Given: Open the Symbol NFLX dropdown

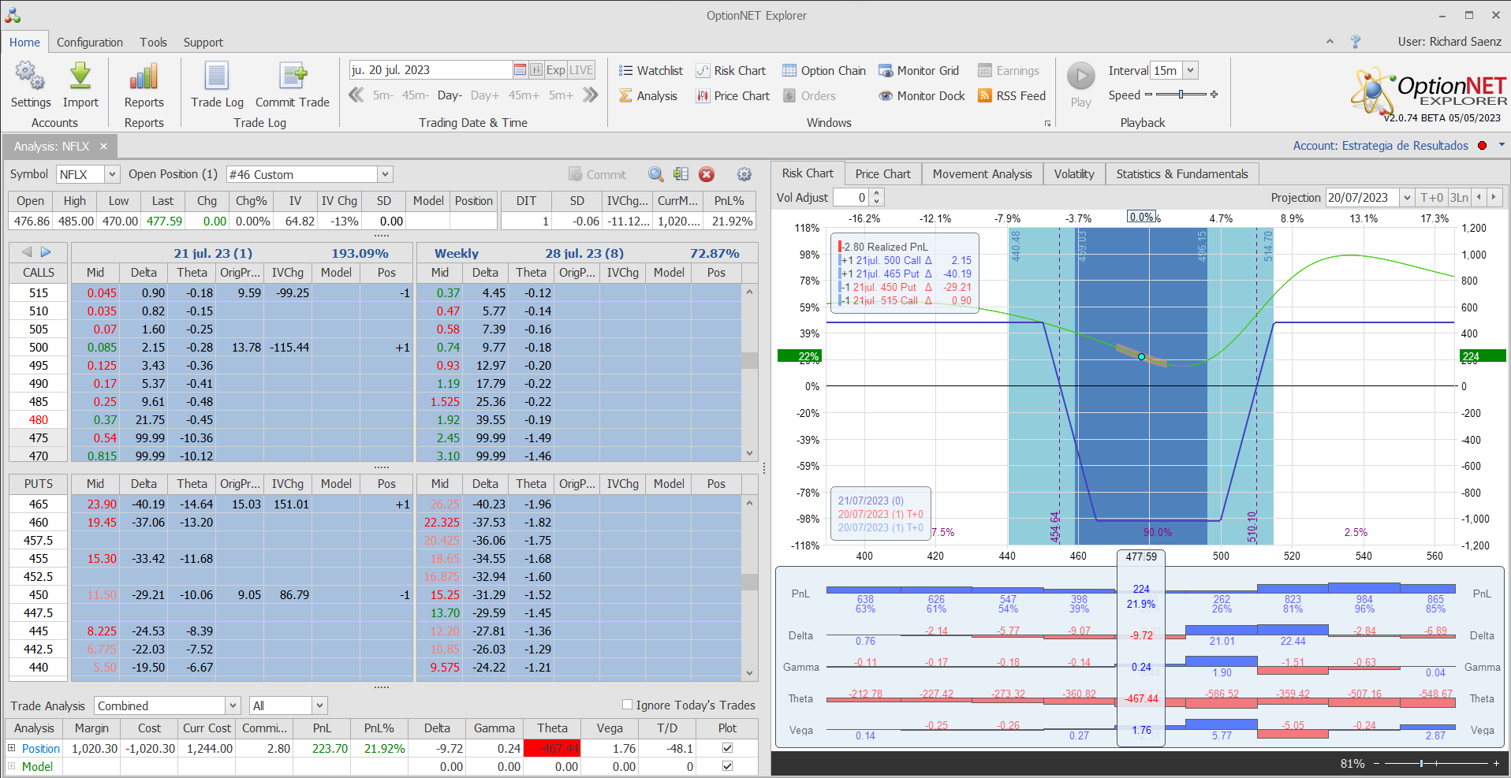Looking at the screenshot, I should (x=112, y=174).
